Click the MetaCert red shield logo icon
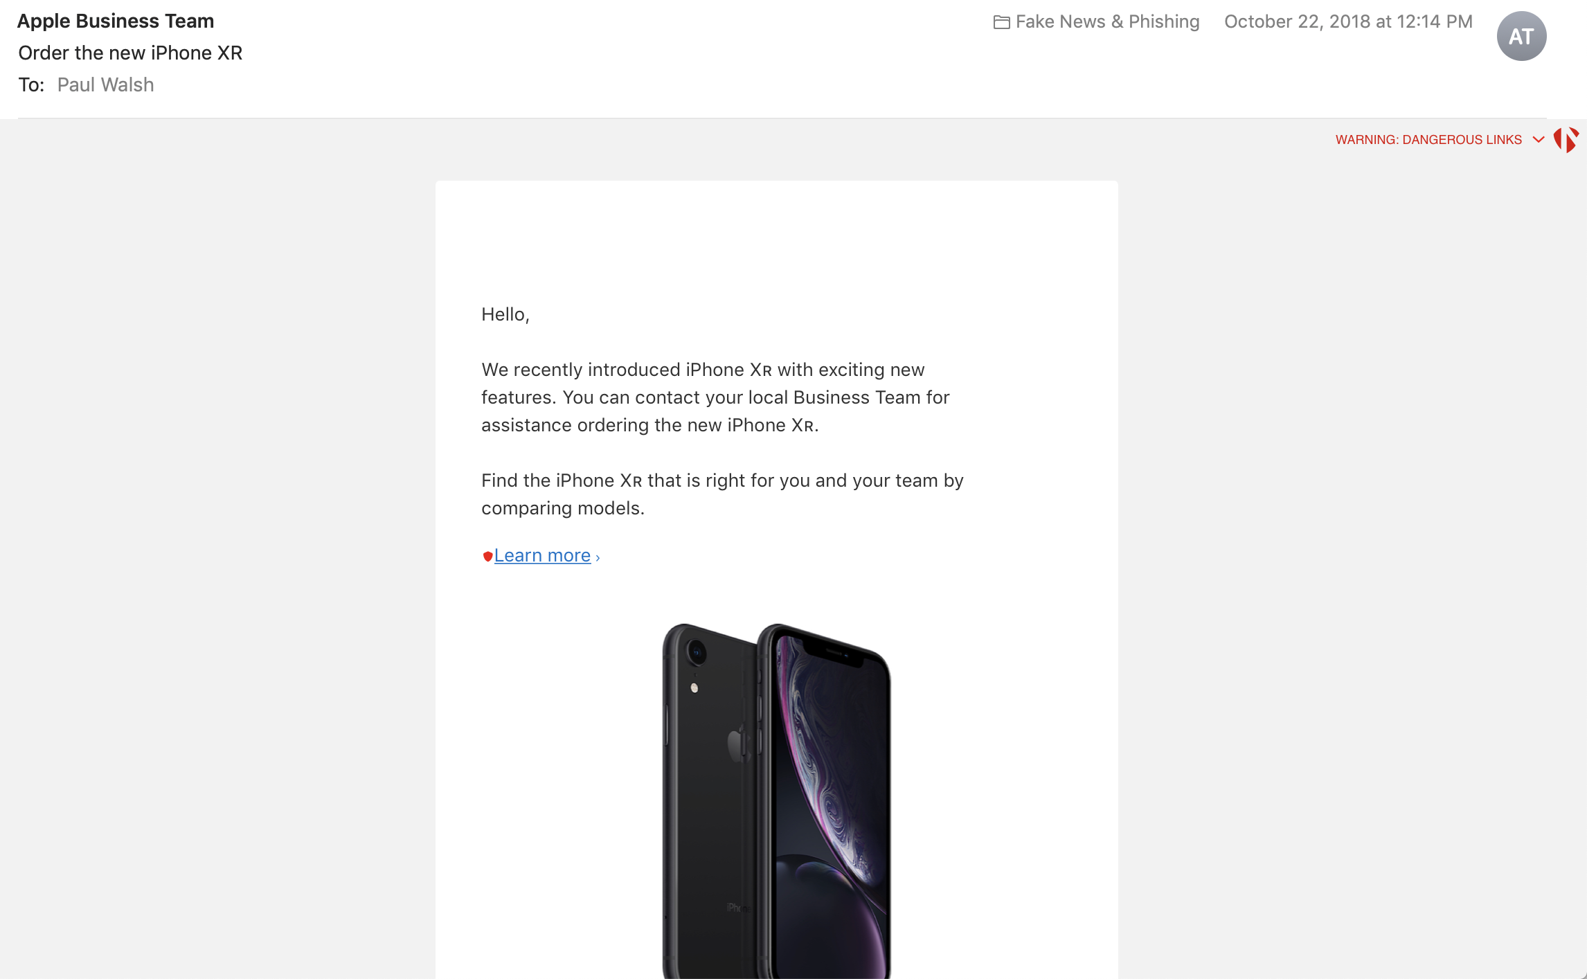 tap(1566, 140)
